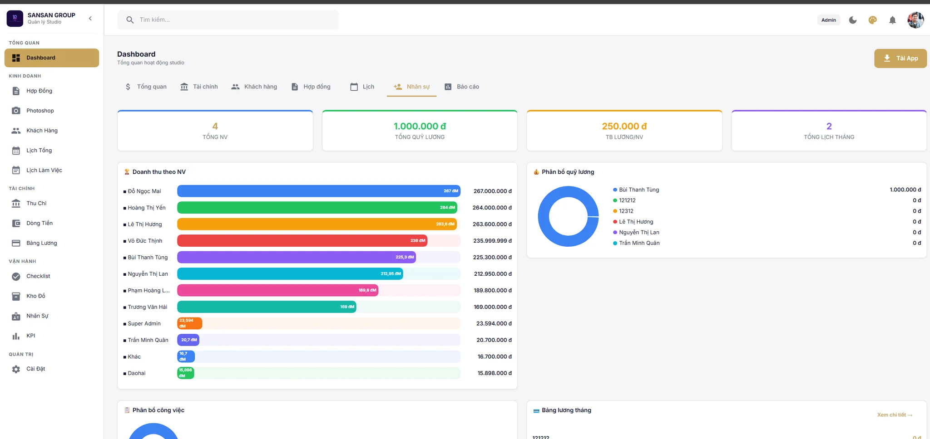The width and height of the screenshot is (930, 439).
Task: Click the search magnifier icon
Action: pos(130,20)
